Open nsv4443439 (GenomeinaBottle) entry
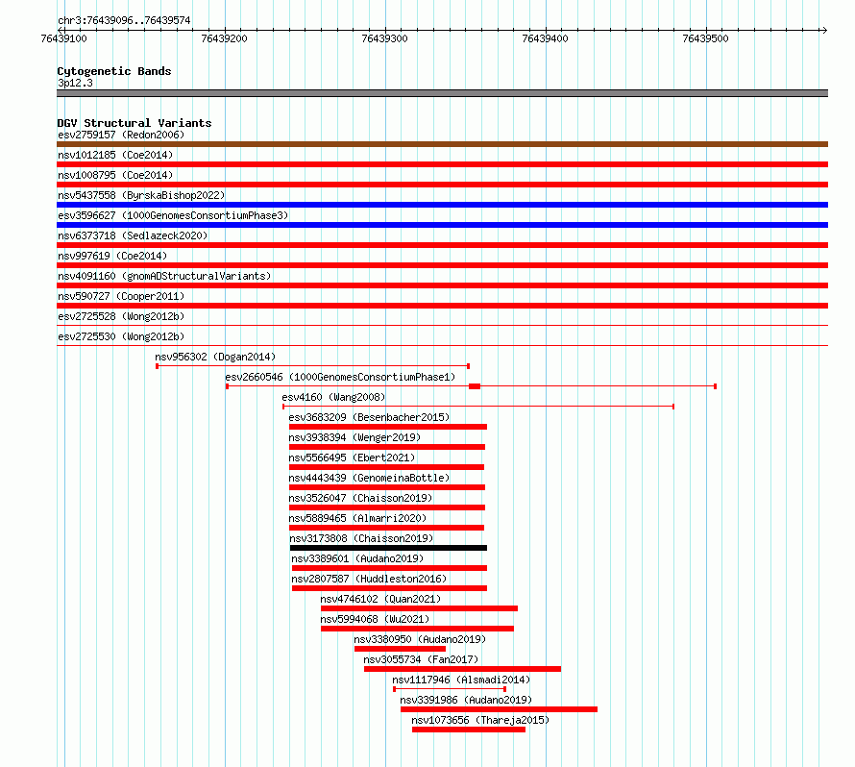855x767 pixels. [x=369, y=478]
